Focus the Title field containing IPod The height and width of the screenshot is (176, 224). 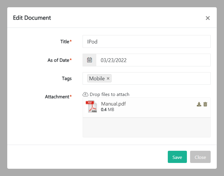[x=146, y=41]
